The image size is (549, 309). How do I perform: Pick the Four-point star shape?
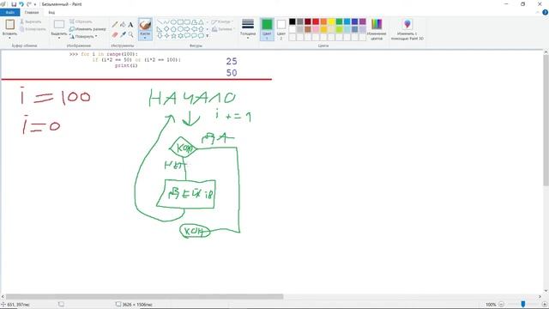coord(166,36)
